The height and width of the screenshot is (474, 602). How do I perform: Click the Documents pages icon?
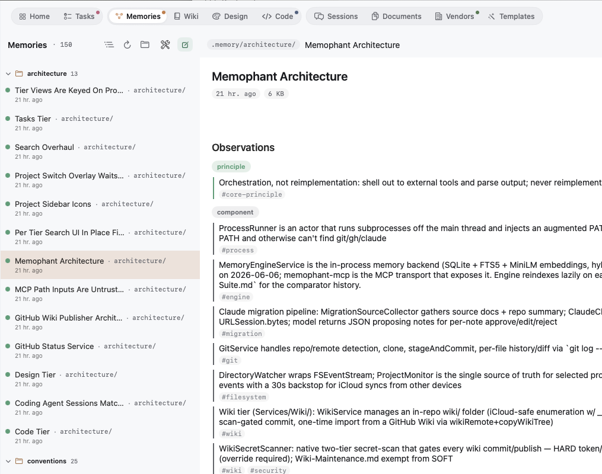tap(375, 17)
